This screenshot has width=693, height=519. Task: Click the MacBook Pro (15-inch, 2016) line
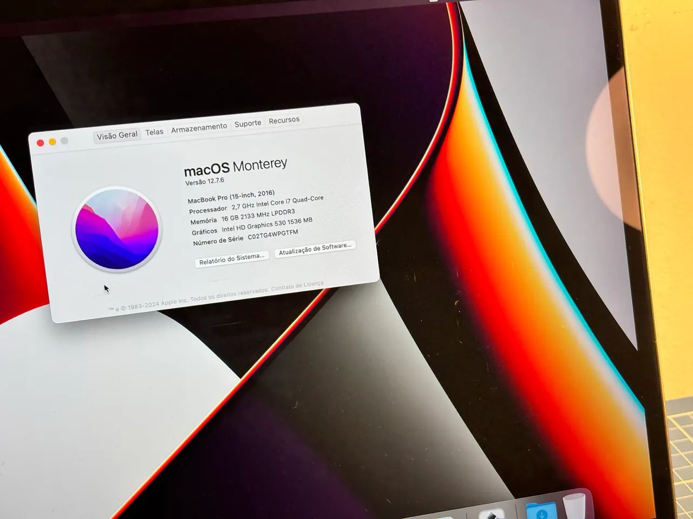[231, 197]
